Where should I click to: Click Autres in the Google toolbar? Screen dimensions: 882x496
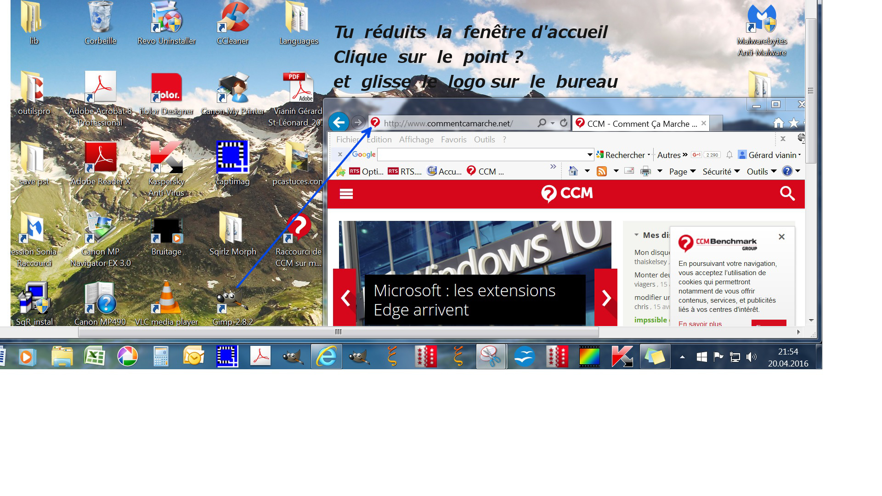tap(672, 155)
